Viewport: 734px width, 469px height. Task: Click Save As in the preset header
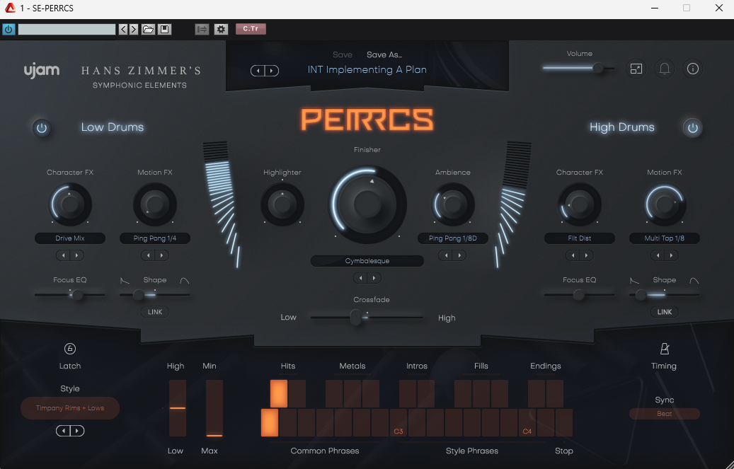384,54
